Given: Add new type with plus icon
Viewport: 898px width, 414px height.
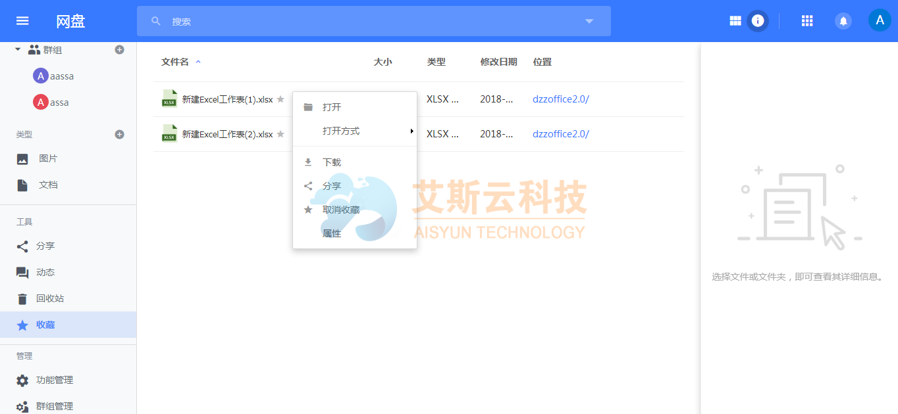Looking at the screenshot, I should [x=119, y=135].
